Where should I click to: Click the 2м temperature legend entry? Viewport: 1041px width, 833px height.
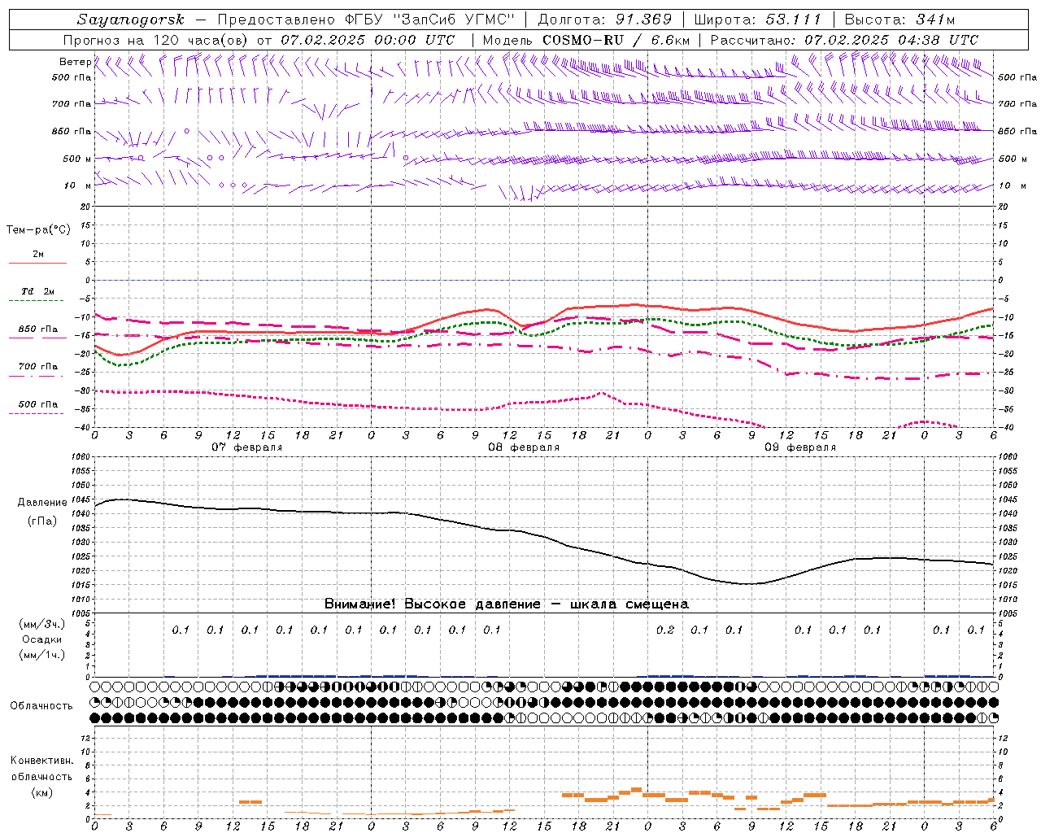tap(38, 255)
